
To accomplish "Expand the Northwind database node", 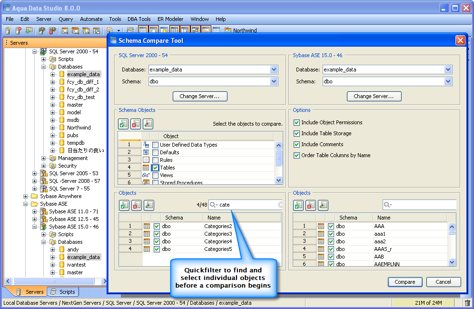I will [53, 128].
